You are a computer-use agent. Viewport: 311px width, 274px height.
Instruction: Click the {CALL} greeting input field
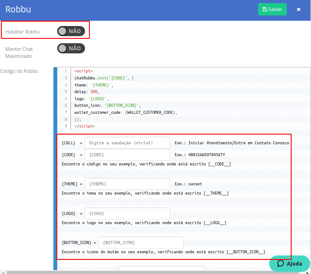[127, 143]
